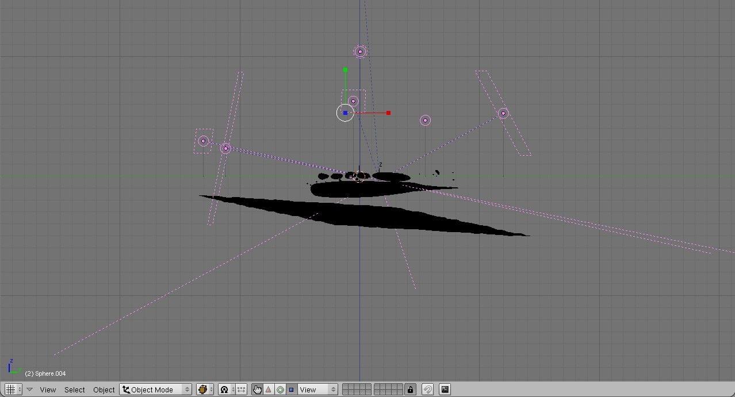The width and height of the screenshot is (735, 397).
Task: Click the render this window image icon
Action: 445,390
